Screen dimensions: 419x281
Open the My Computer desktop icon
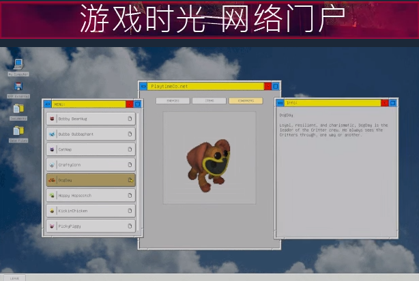[x=18, y=67]
